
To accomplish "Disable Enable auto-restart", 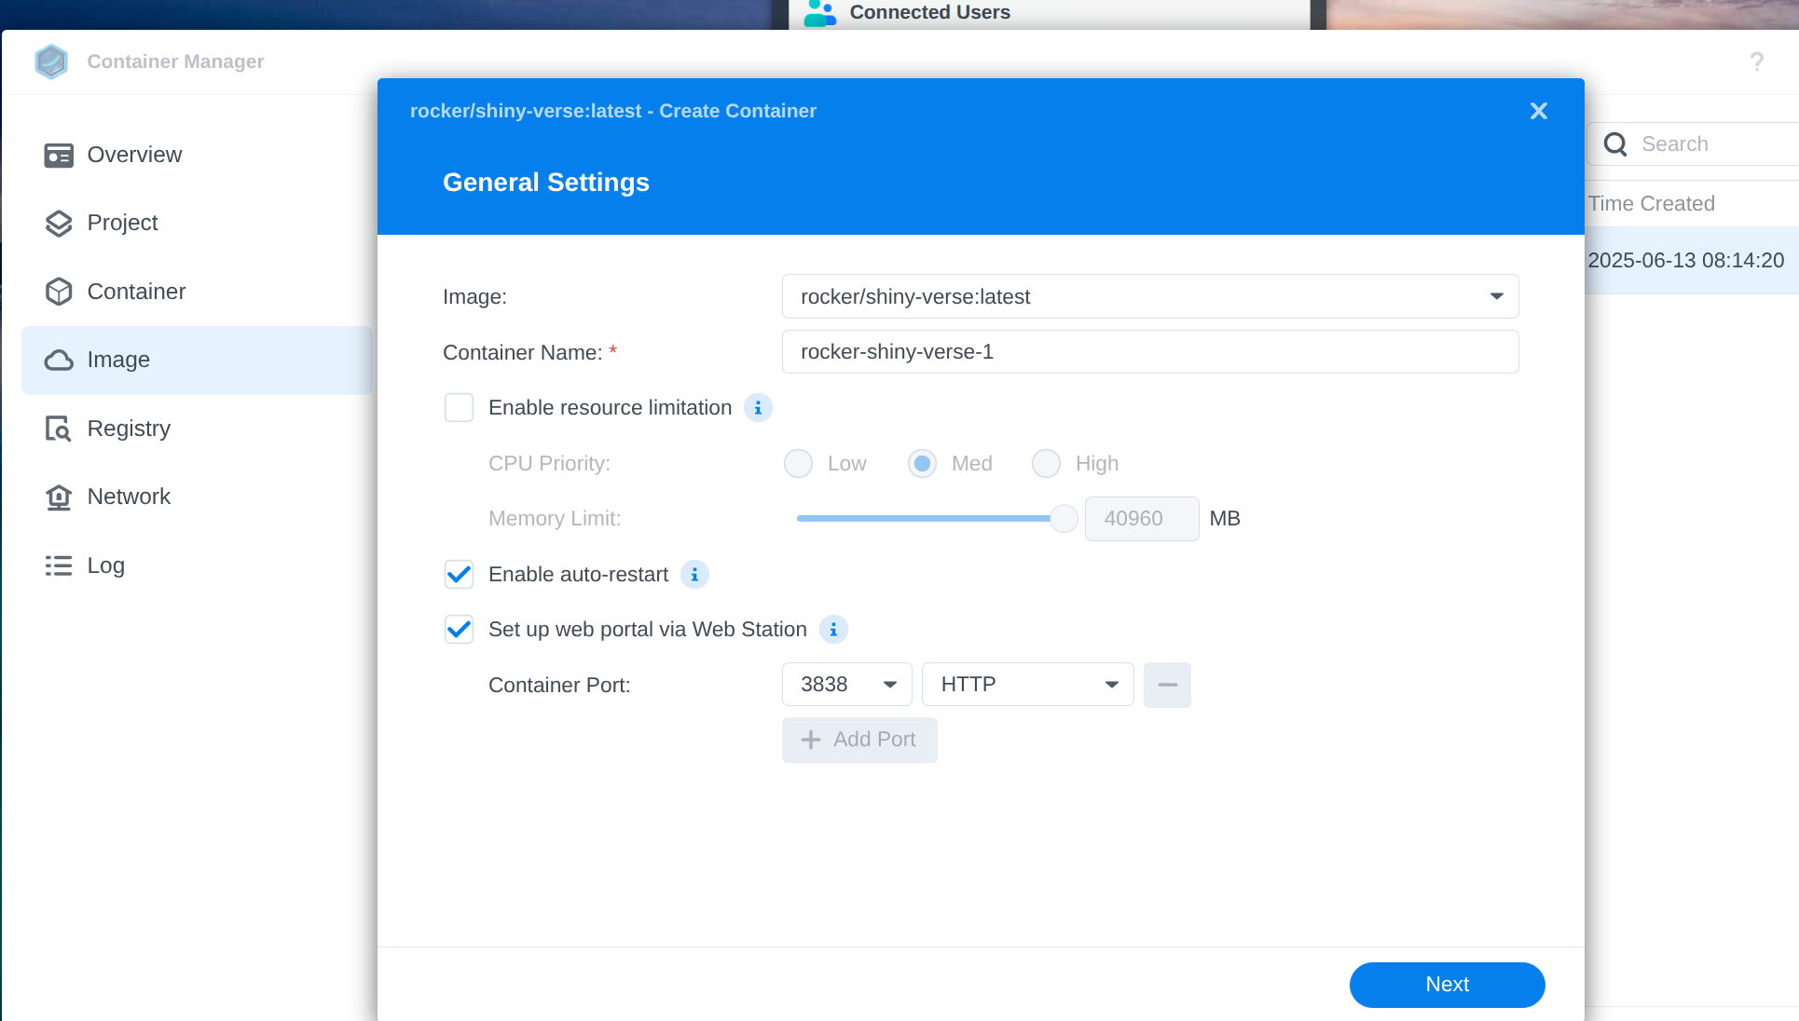I will coord(459,574).
